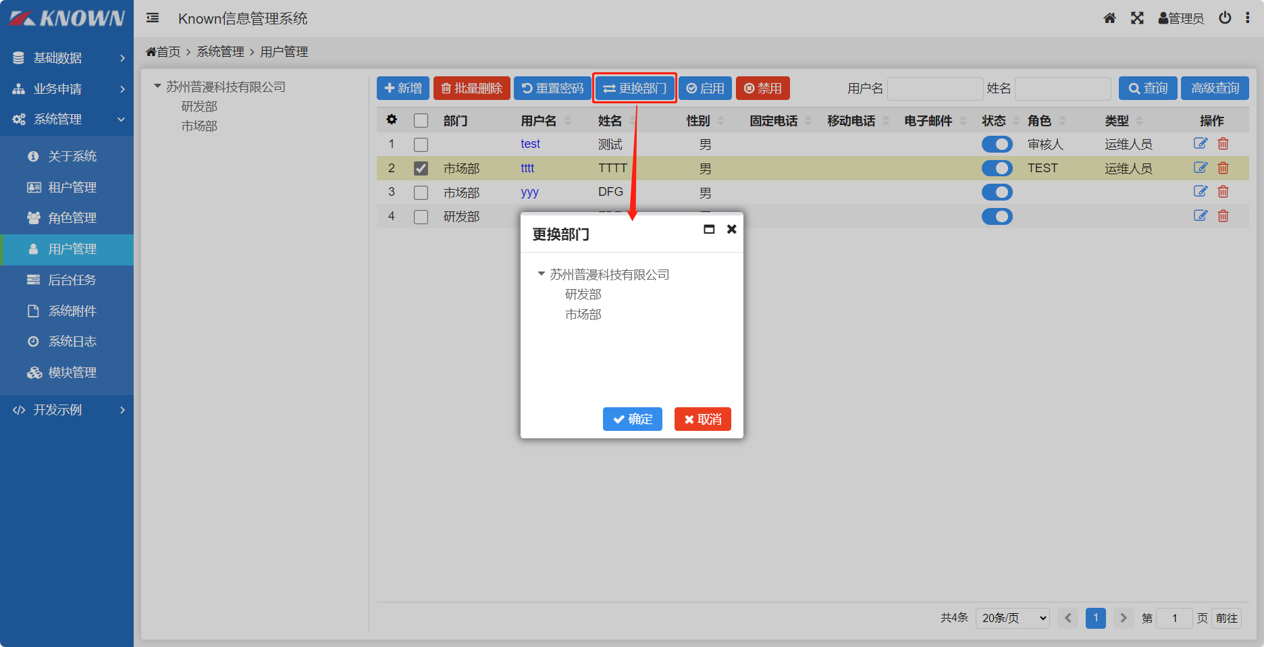The width and height of the screenshot is (1264, 647).
Task: Select 市场部 in the dialog tree
Action: 583,315
